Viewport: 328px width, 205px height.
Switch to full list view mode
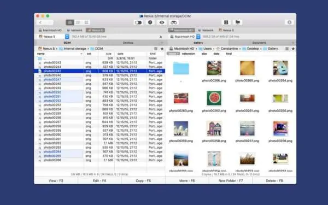(70, 22)
